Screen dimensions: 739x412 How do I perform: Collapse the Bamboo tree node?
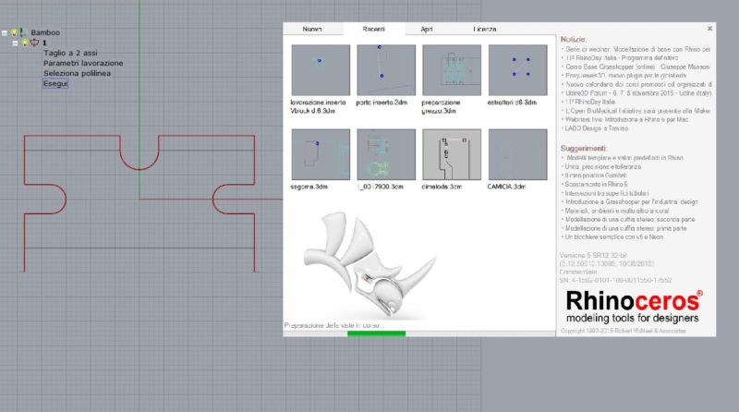(5, 32)
